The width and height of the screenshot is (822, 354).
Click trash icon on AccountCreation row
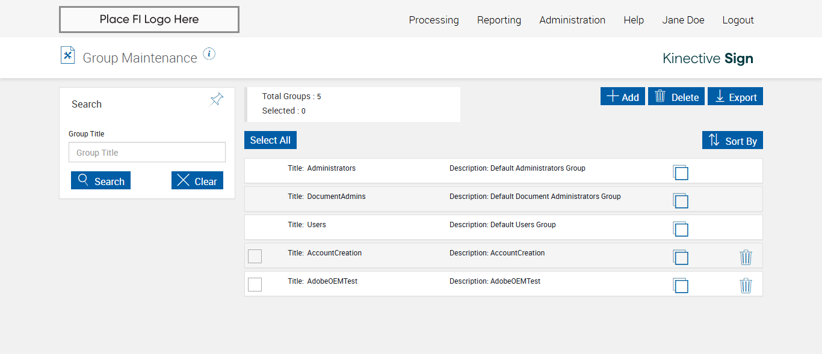(746, 257)
